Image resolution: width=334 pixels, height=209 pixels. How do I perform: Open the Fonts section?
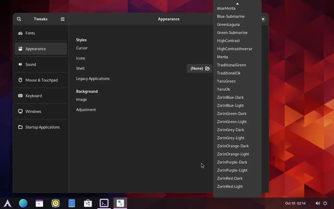pyautogui.click(x=41, y=33)
